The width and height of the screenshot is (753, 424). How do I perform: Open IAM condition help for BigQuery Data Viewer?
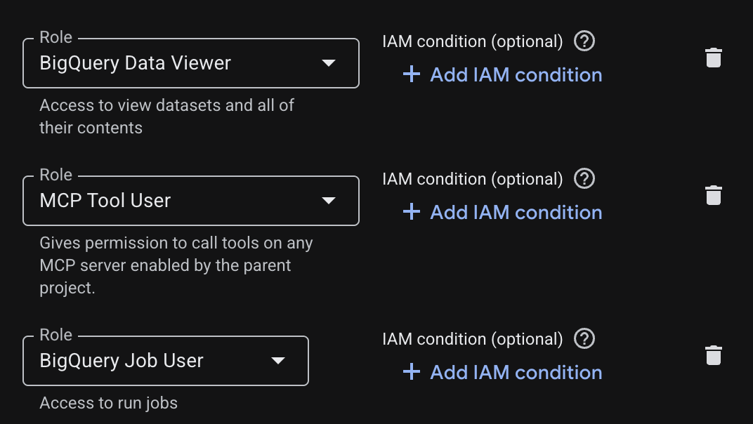[x=584, y=41]
